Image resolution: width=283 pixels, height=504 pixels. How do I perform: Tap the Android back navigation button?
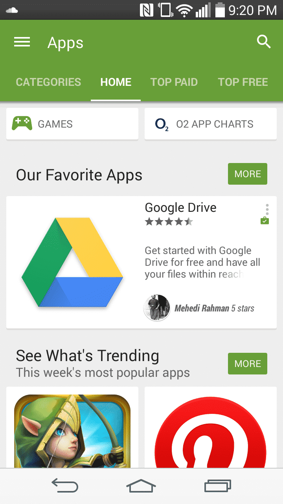(x=65, y=486)
